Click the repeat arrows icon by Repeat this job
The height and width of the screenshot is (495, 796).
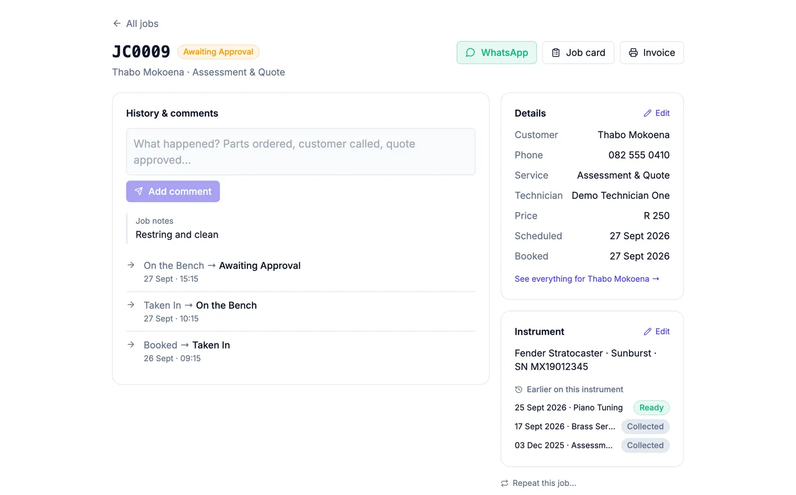tap(504, 483)
